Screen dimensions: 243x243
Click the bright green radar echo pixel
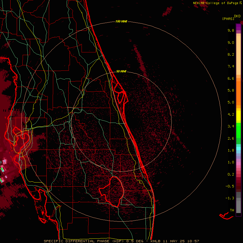[x=2, y=169]
